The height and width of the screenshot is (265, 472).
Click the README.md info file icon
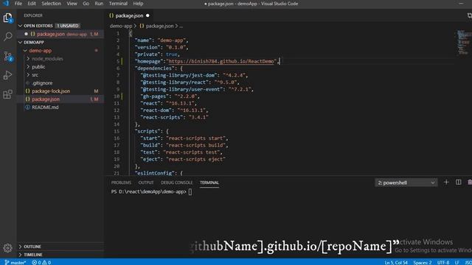[27, 107]
